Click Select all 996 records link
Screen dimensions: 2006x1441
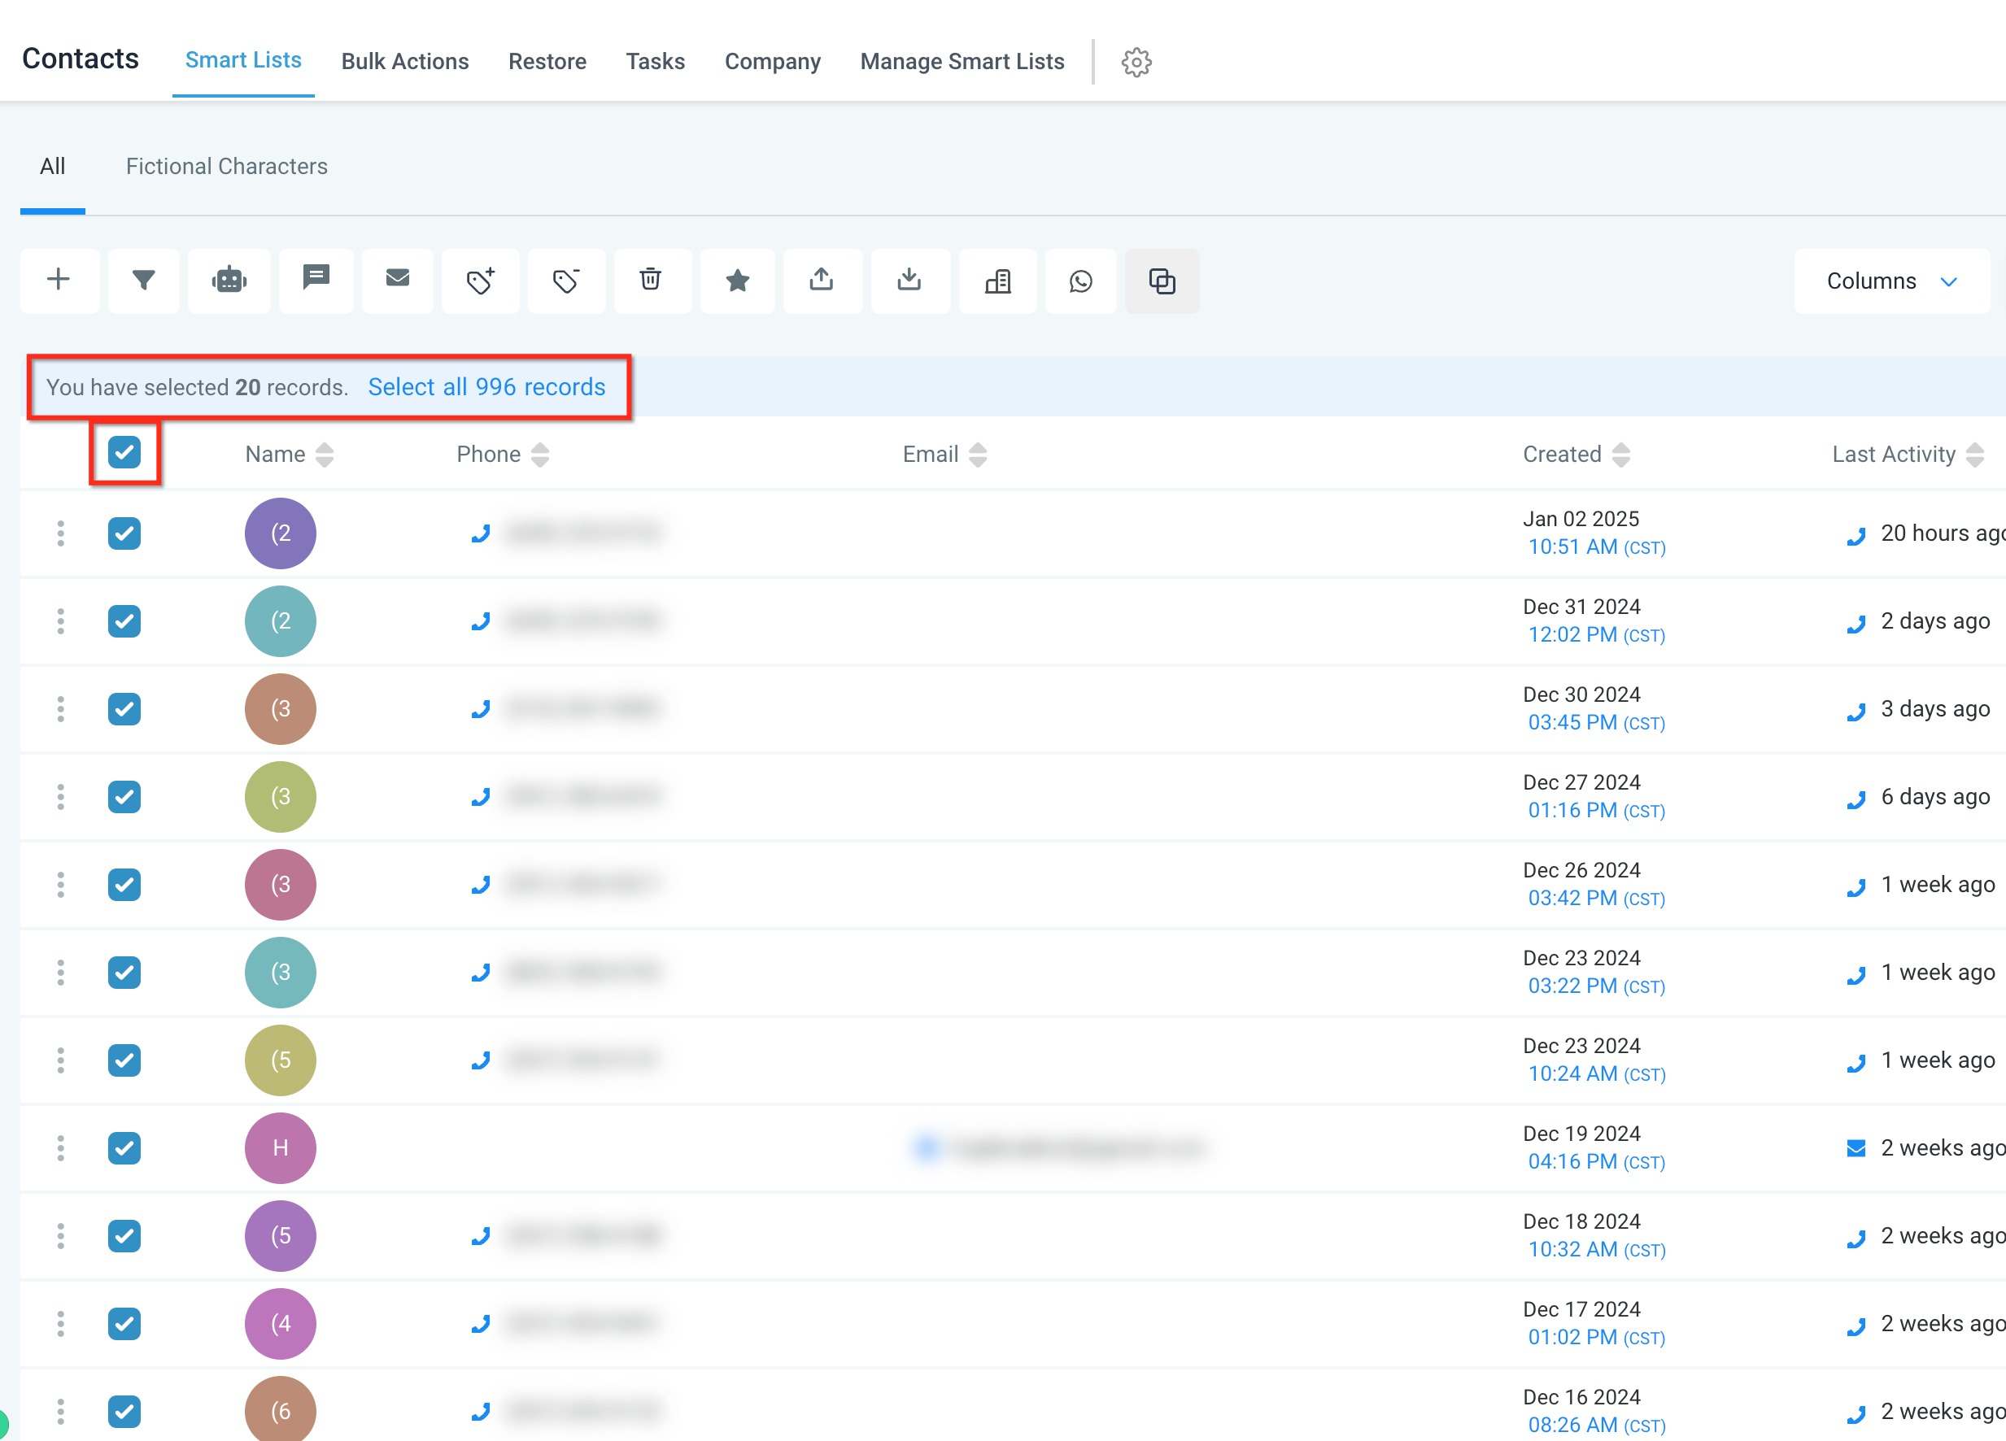[x=486, y=387]
